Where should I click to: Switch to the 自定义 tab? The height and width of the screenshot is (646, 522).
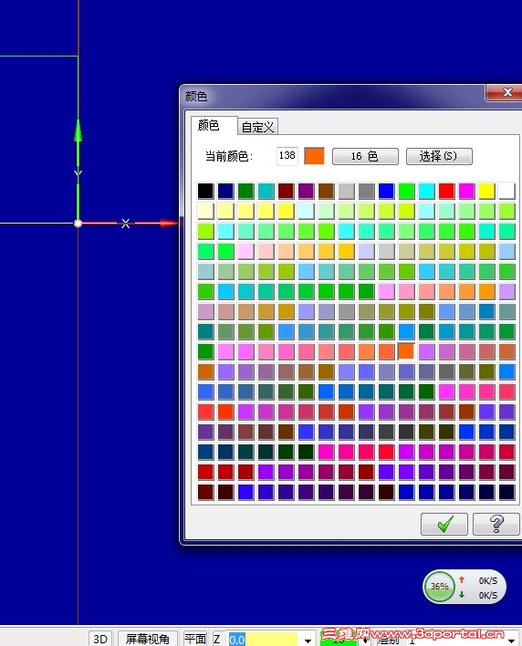pyautogui.click(x=257, y=127)
